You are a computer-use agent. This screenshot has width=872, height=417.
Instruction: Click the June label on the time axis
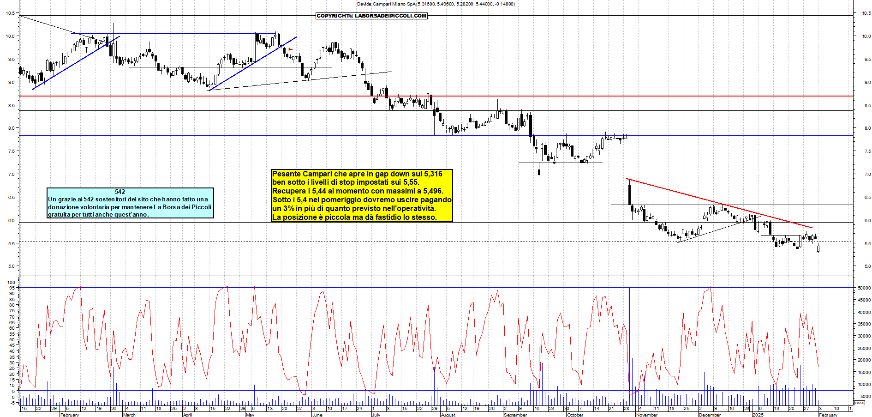pos(317,415)
